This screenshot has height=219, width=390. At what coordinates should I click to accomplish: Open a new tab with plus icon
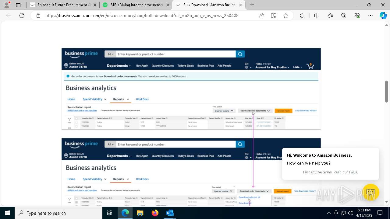click(252, 5)
